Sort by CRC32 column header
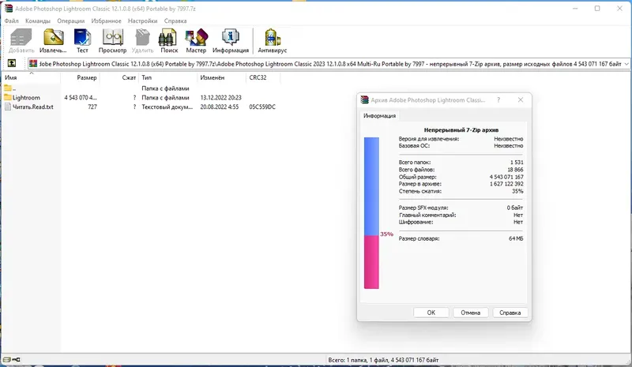Image resolution: width=632 pixels, height=367 pixels. pos(263,77)
